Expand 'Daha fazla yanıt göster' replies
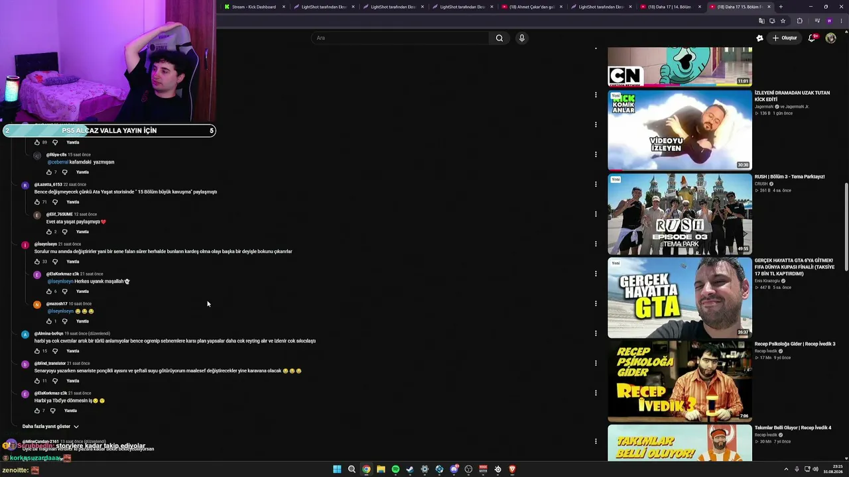849x477 pixels. tap(50, 427)
